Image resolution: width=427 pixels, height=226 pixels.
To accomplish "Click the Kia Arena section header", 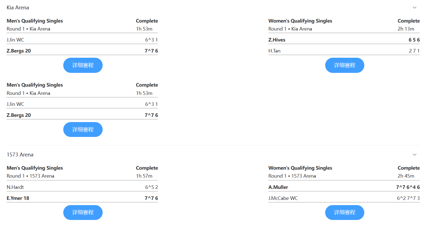I will [18, 7].
